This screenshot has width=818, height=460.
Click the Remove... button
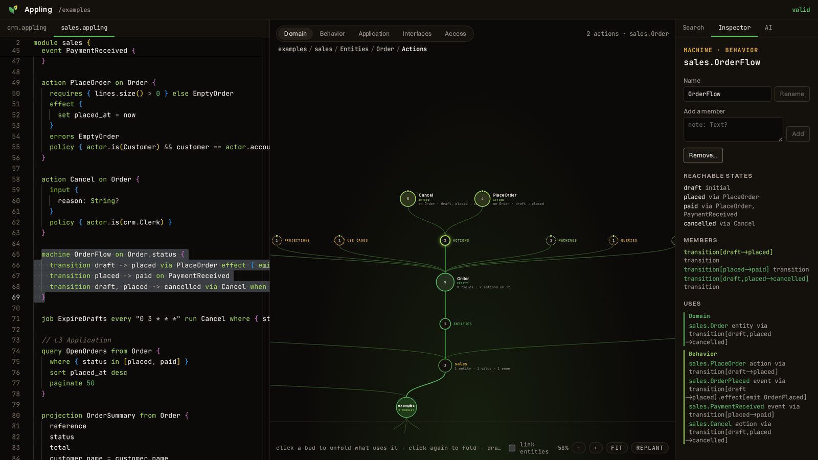(703, 155)
